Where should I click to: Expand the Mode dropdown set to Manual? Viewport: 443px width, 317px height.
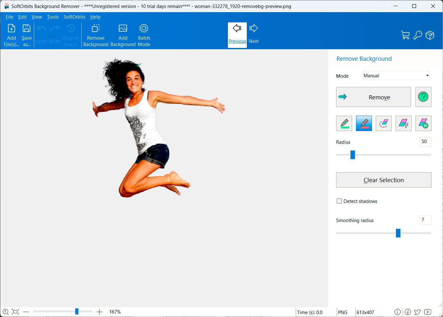pyautogui.click(x=396, y=76)
